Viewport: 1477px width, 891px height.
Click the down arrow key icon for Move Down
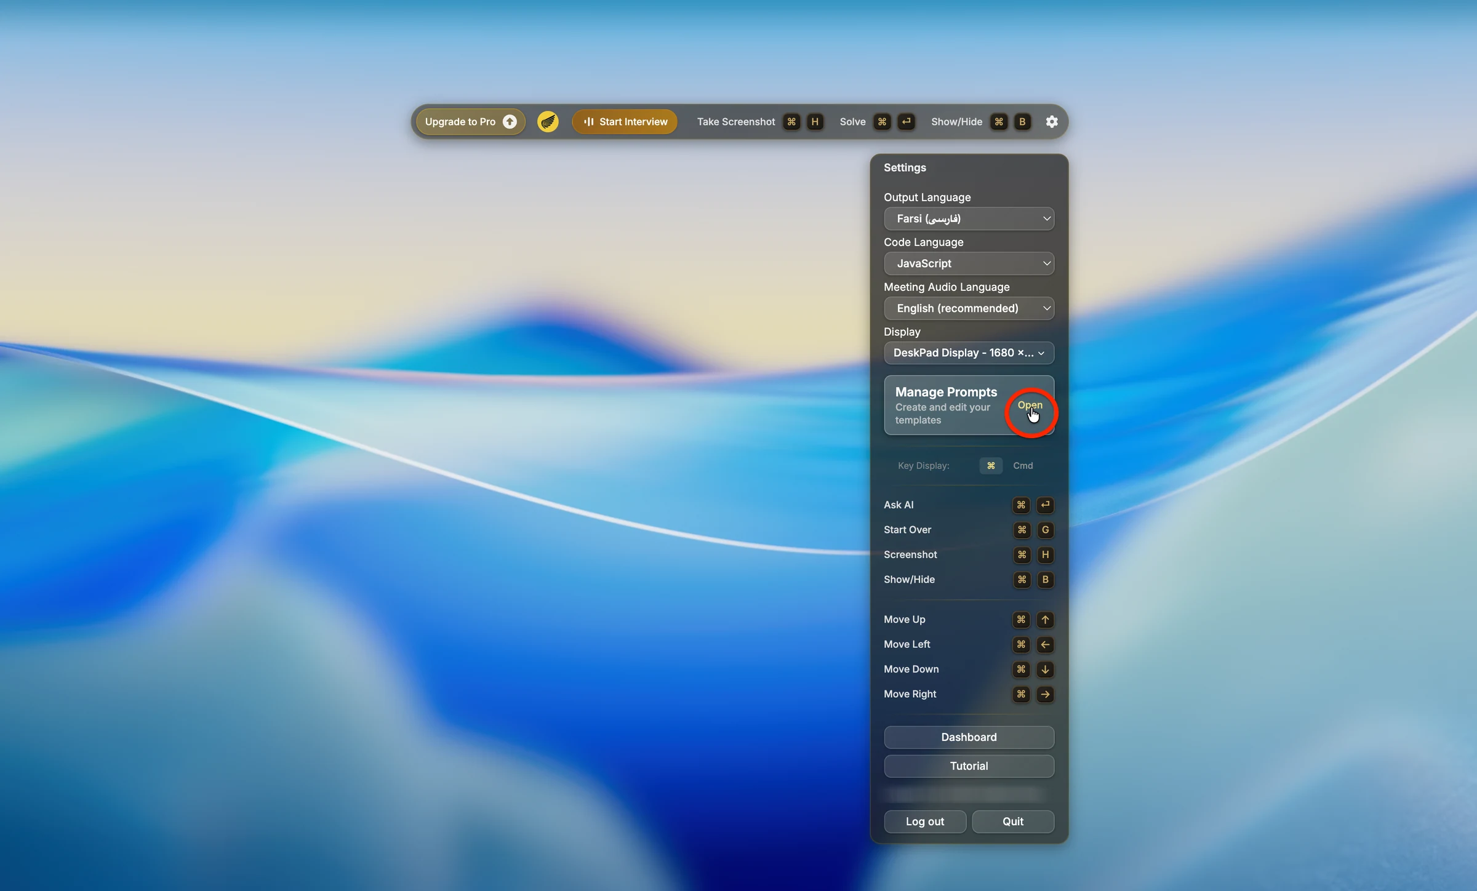click(1045, 669)
